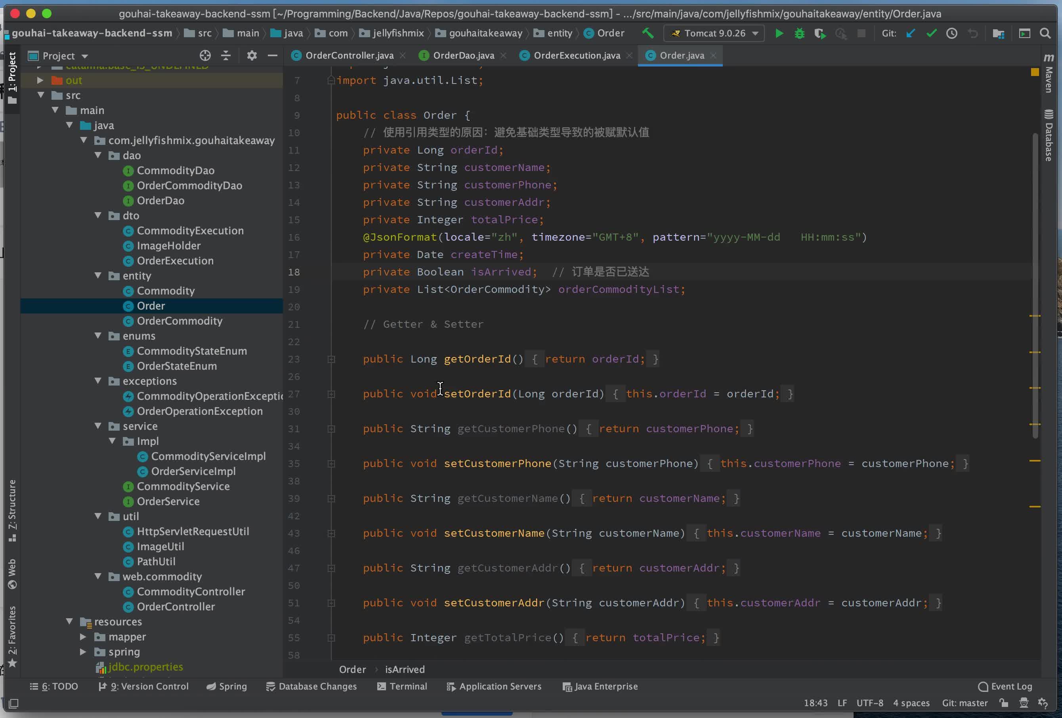This screenshot has height=718, width=1062.
Task: Open the Structure tool window
Action: pos(12,510)
